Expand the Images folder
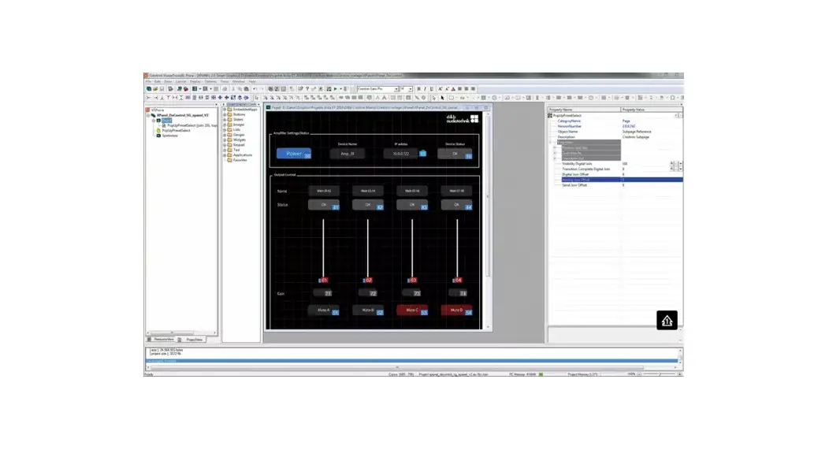This screenshot has width=829, height=450. (225, 125)
